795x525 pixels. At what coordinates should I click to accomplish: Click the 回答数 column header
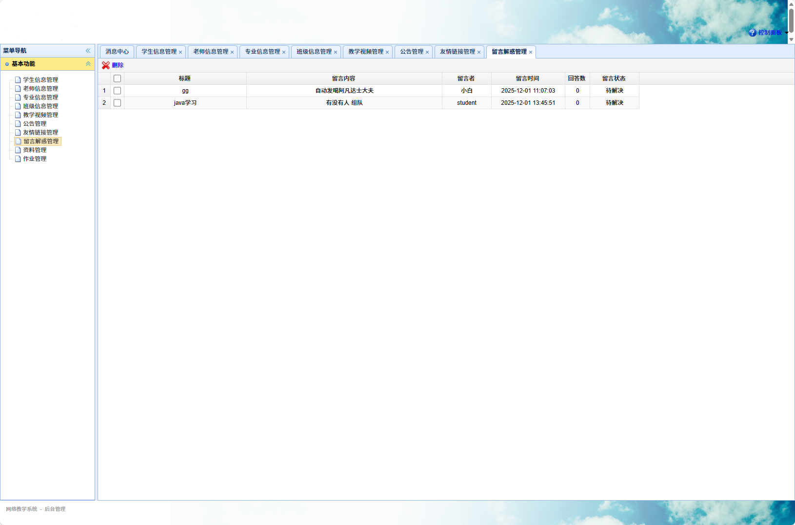[x=577, y=78]
